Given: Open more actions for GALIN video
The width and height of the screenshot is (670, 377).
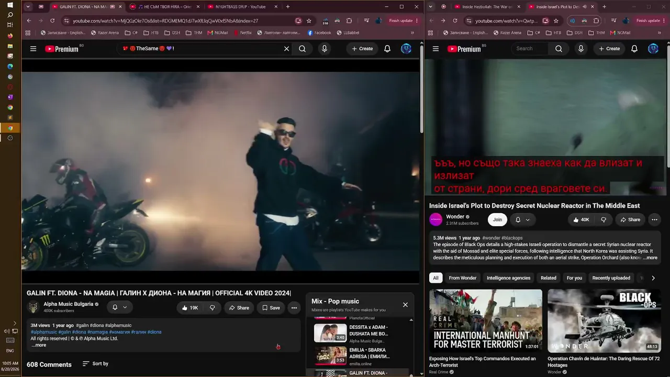Looking at the screenshot, I should pyautogui.click(x=294, y=308).
